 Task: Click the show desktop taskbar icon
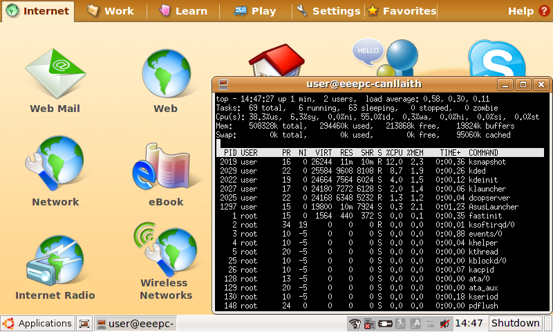tap(84, 323)
